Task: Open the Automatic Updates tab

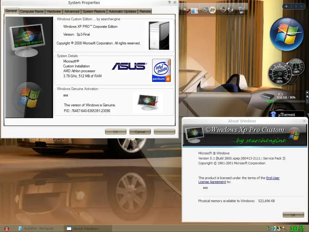Action: (123, 11)
